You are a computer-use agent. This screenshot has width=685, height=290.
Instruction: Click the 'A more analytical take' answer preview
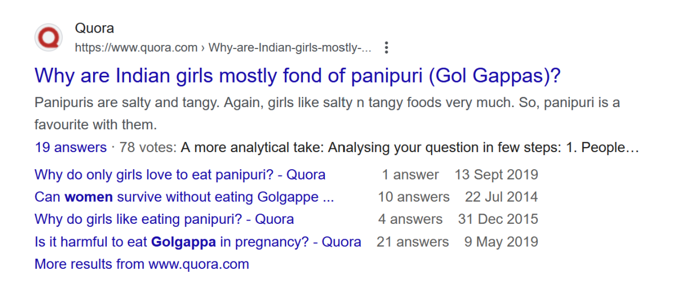click(x=409, y=148)
